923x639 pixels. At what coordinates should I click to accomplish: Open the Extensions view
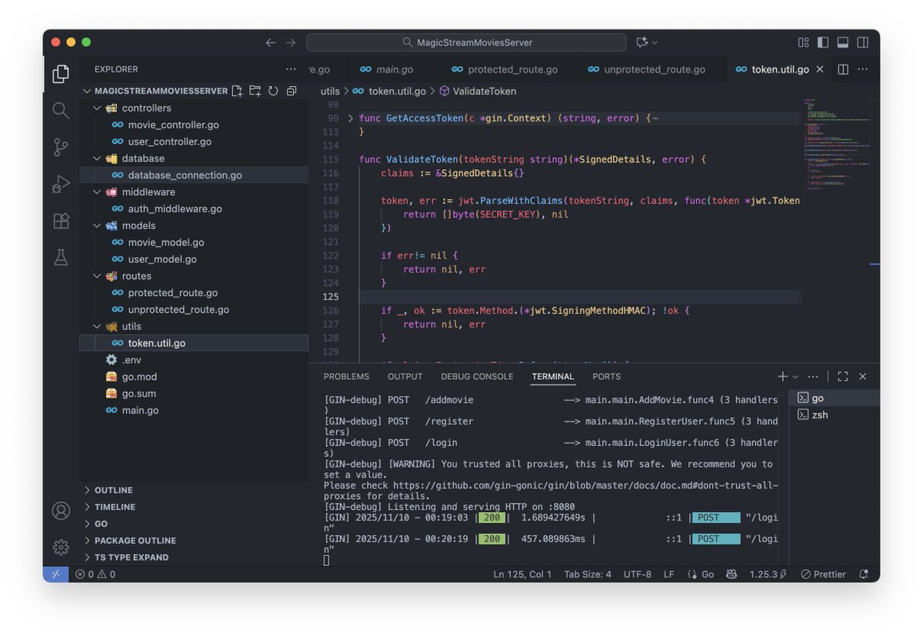tap(61, 221)
